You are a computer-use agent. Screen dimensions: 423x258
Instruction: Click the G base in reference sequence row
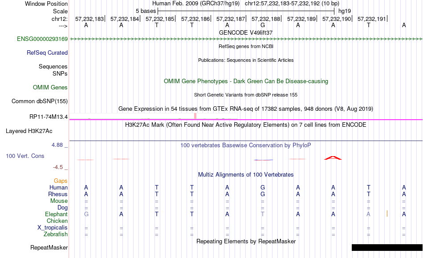263,25
